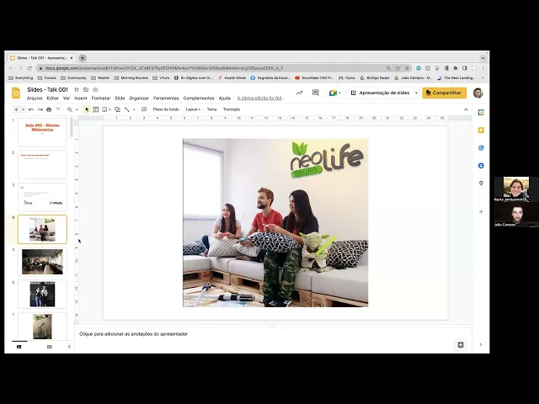This screenshot has width=539, height=404.
Task: Open Google Tasks side panel icon
Action: 481,148
